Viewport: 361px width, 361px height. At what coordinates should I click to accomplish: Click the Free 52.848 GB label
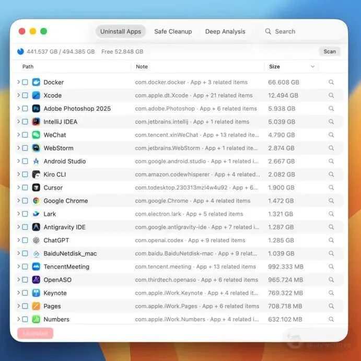[x=122, y=51]
